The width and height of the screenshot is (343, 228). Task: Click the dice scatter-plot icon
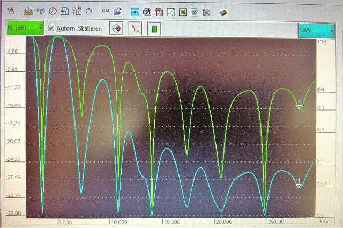170,11
